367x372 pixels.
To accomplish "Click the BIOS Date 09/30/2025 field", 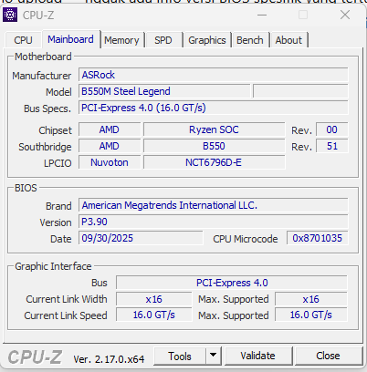I will point(141,238).
